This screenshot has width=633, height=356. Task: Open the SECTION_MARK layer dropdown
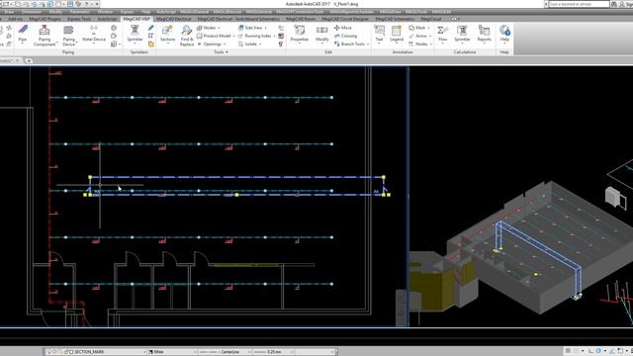(x=96, y=352)
